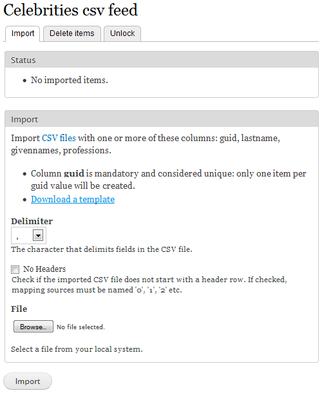Click the Delimiter field label
Screen dimensions: 322x393
point(32,221)
